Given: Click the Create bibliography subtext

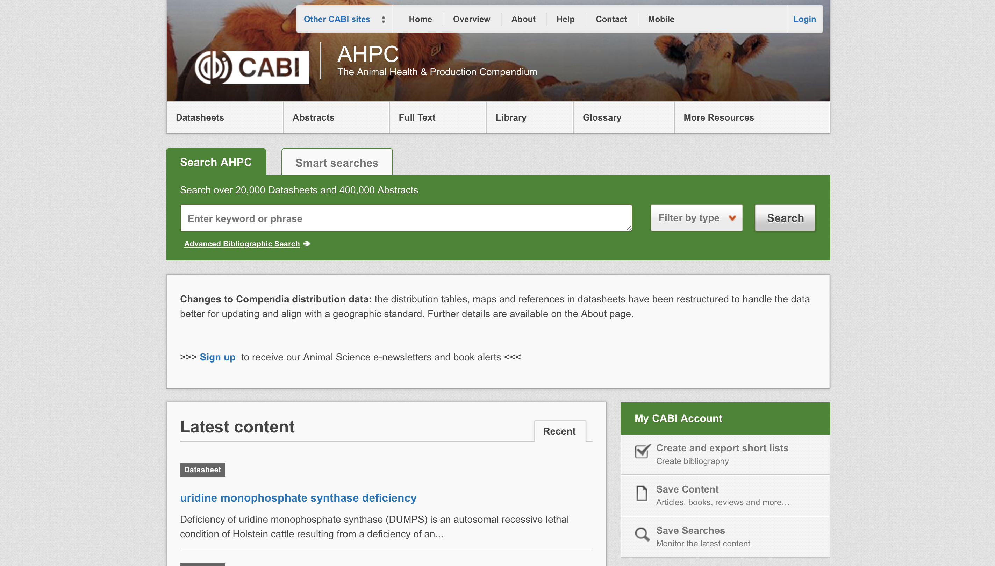Looking at the screenshot, I should (692, 461).
